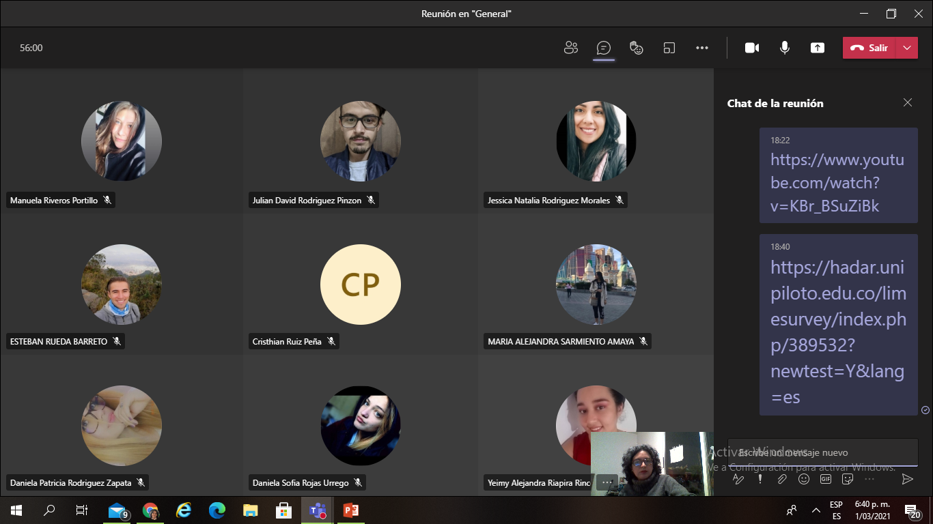Open reactions and raise hand menu
Image resolution: width=933 pixels, height=524 pixels.
point(637,48)
